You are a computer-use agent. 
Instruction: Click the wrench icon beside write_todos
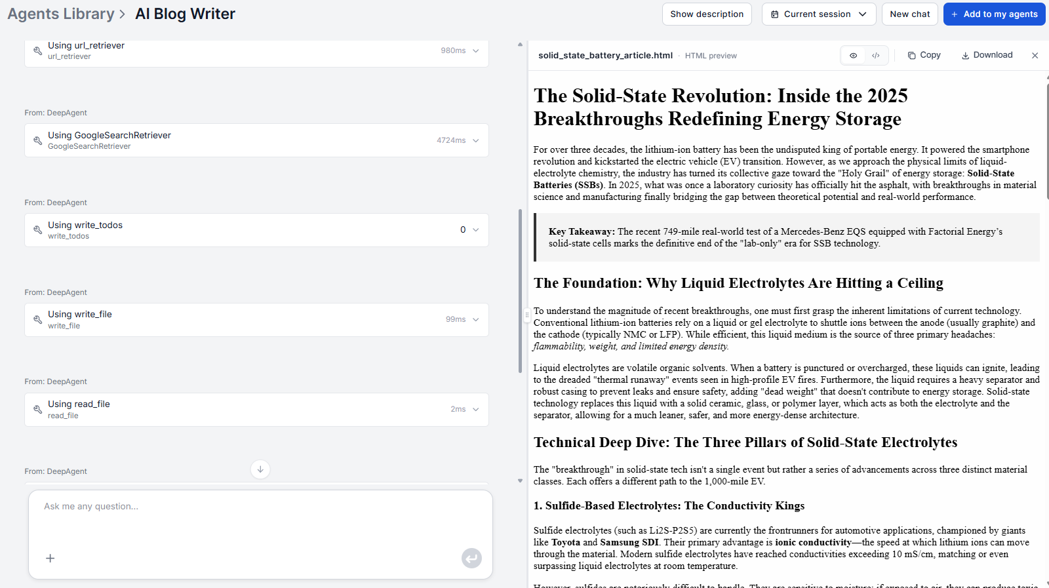(x=38, y=230)
